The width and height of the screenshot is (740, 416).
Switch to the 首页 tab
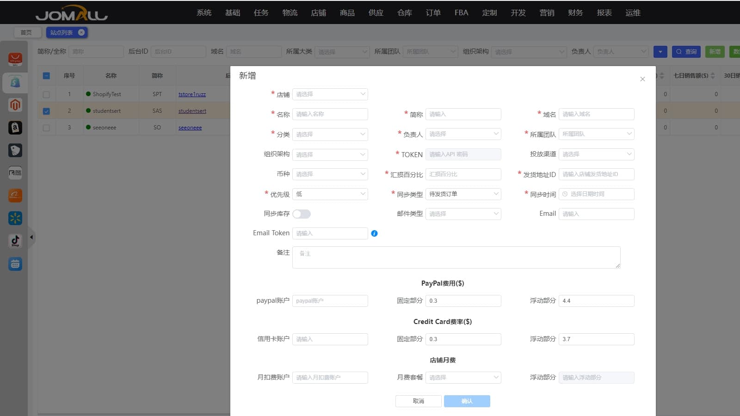coord(26,32)
